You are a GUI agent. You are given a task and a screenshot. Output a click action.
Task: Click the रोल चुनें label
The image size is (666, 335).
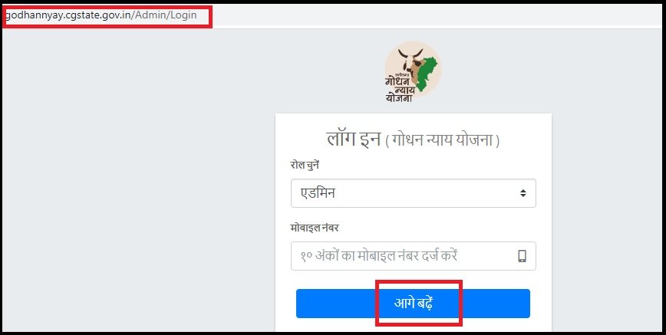coord(305,165)
